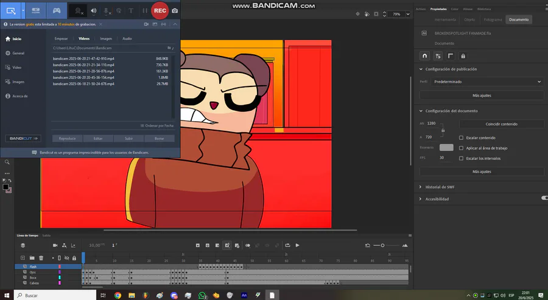Image resolution: width=548 pixels, height=300 pixels.
Task: Click the onion skin icon in timeline
Action: pos(248,245)
